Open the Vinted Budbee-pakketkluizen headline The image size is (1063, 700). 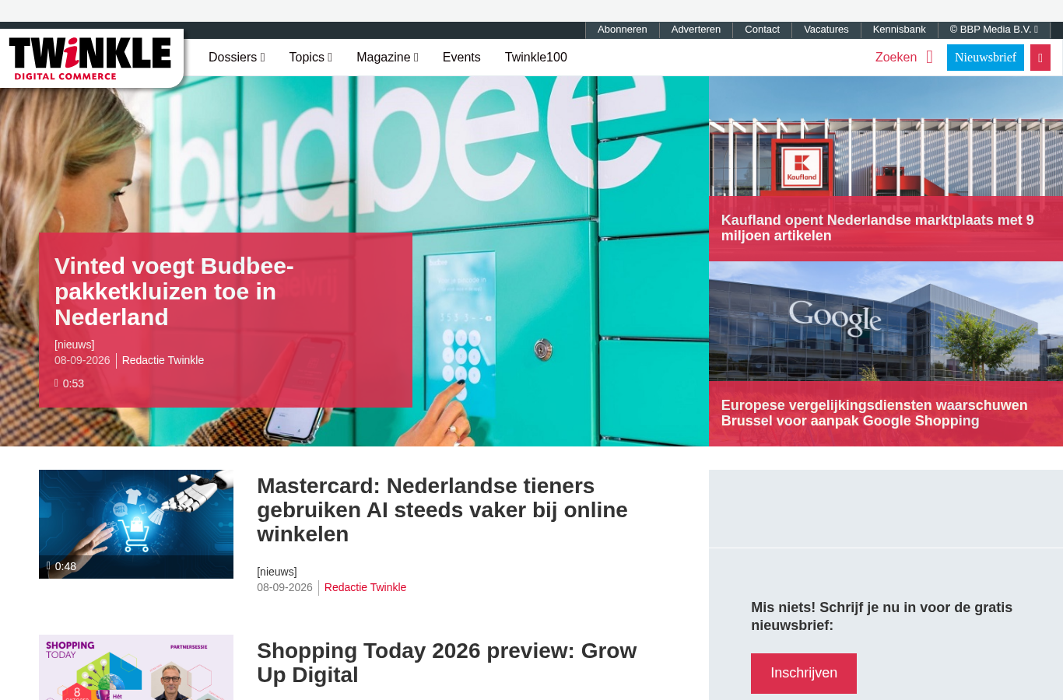tap(174, 292)
